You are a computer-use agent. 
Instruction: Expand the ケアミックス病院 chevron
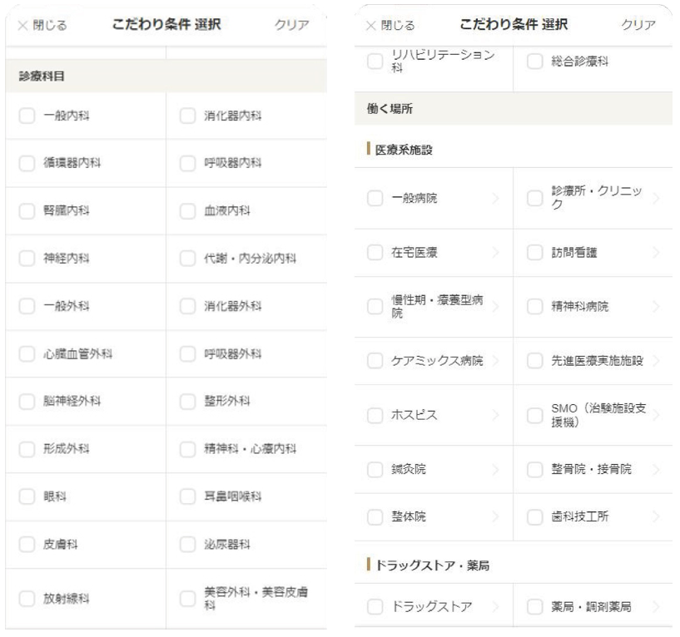(494, 361)
